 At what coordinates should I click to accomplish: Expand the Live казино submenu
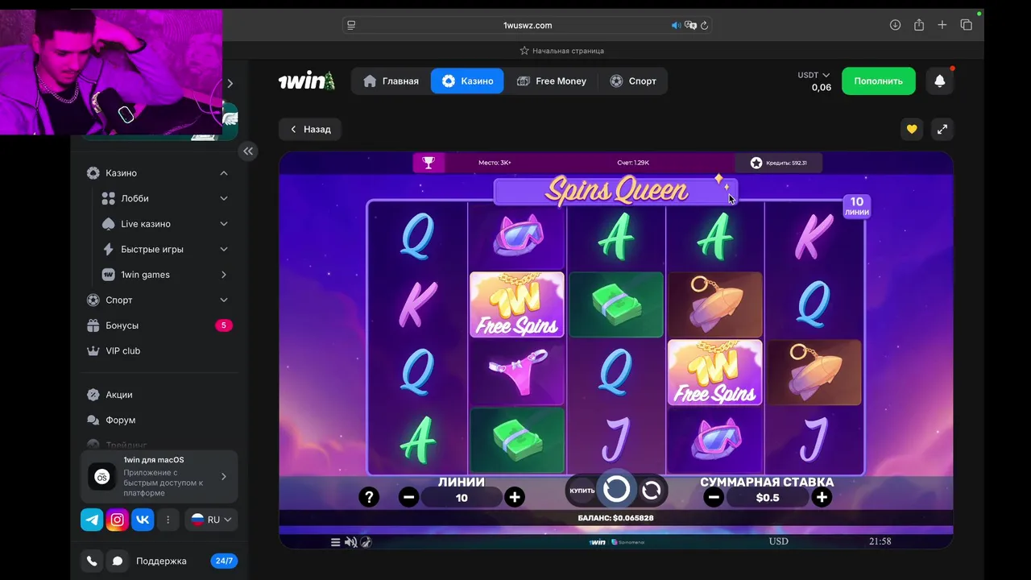coord(224,224)
